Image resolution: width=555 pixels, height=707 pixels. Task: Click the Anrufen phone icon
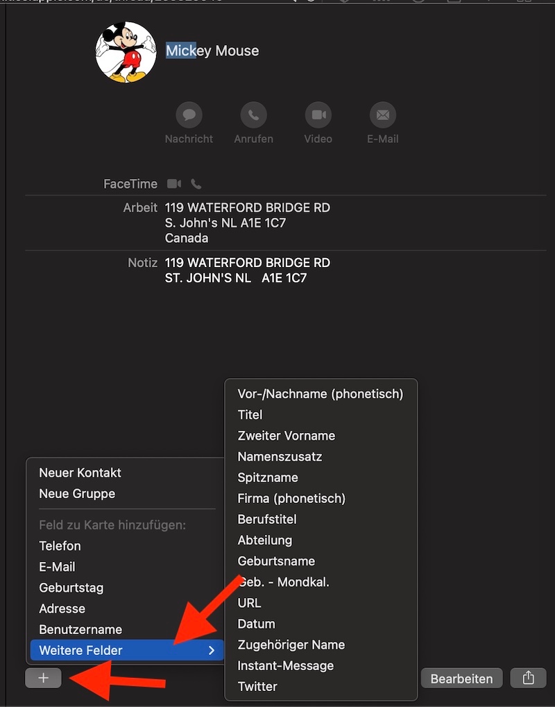coord(253,114)
